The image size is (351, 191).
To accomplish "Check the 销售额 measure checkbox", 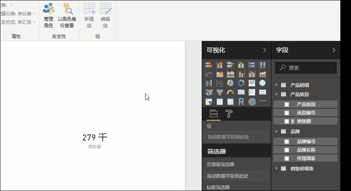I will (287, 121).
